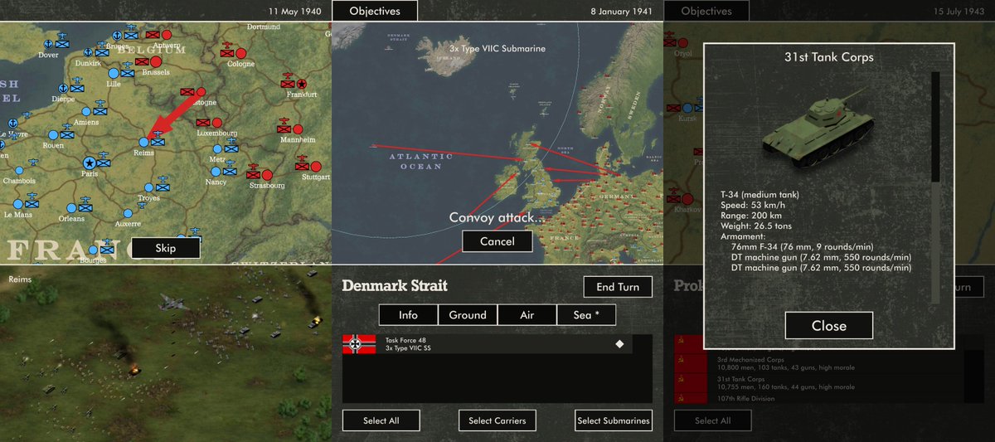The image size is (995, 442).
Task: Select the red Luxembourg city circle
Action: tap(217, 121)
